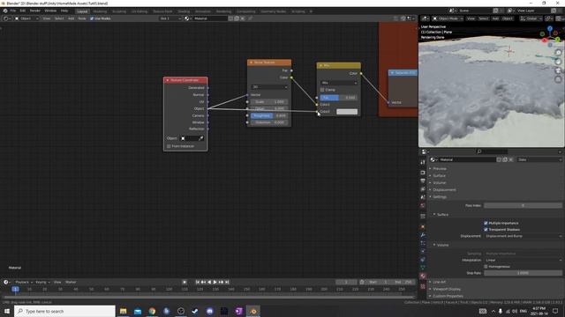This screenshot has width=565, height=317.
Task: Toggle the auto-keying record button in timeline
Action: pyautogui.click(x=185, y=282)
